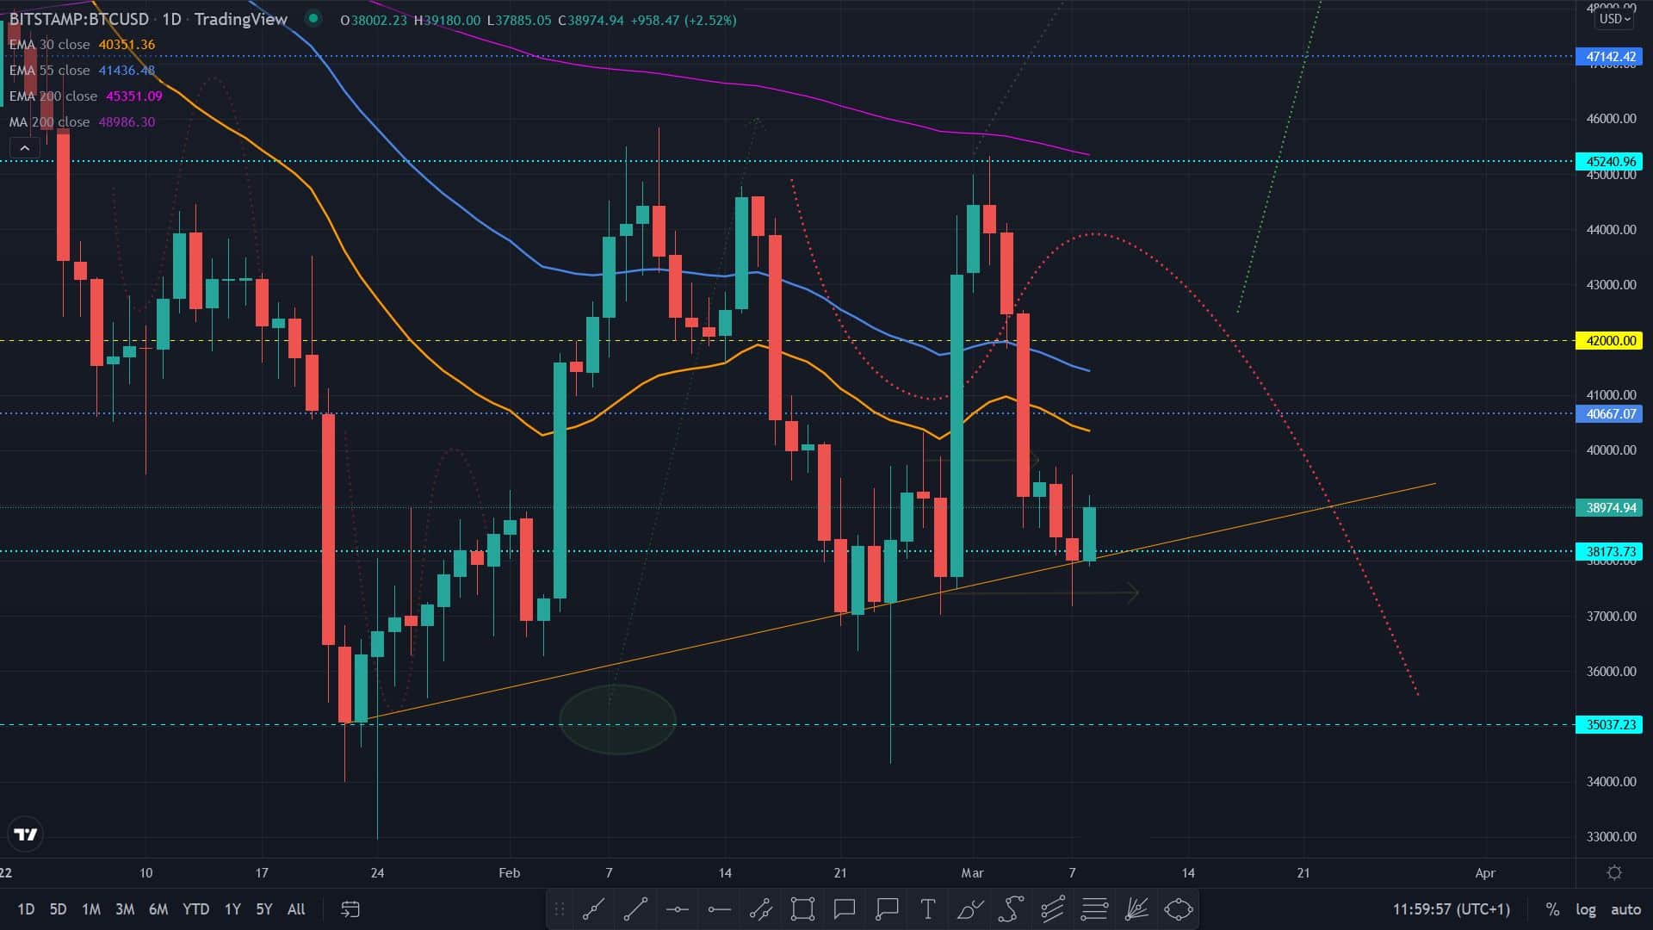Switch to 1Y time range
The width and height of the screenshot is (1653, 930).
(x=232, y=909)
